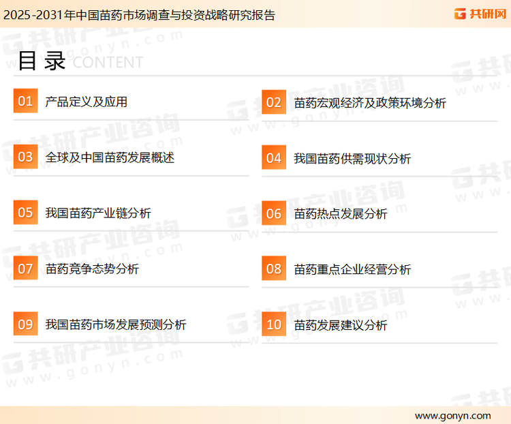Click the orange 09 number badge
The height and width of the screenshot is (424, 511).
[x=25, y=324]
